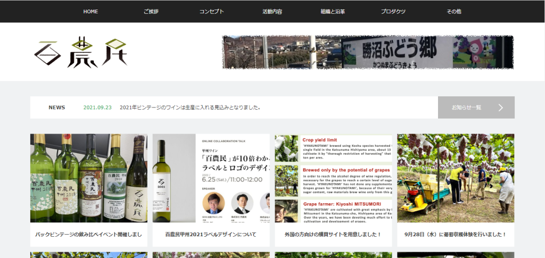This screenshot has width=545, height=258.
Task: Read the 2021 vintage wine news headline
Action: click(x=190, y=107)
